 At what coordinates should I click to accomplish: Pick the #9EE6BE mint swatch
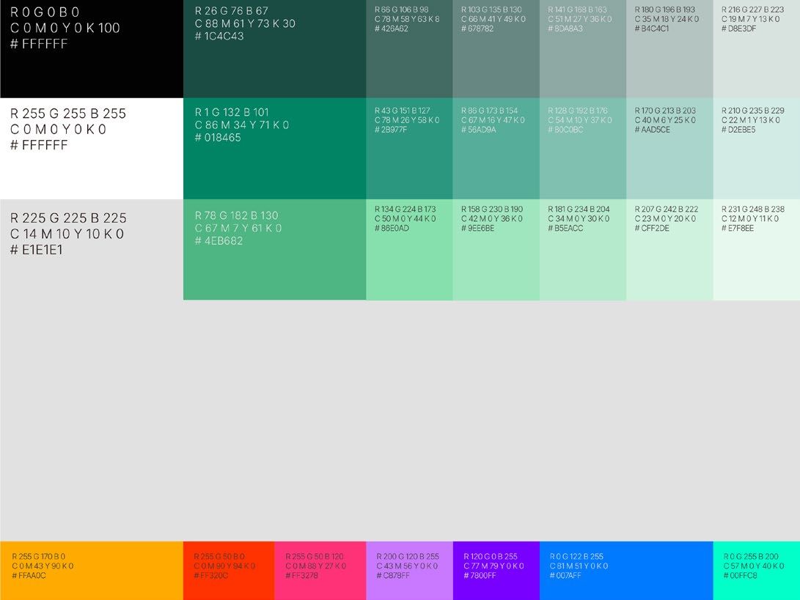pyautogui.click(x=496, y=250)
